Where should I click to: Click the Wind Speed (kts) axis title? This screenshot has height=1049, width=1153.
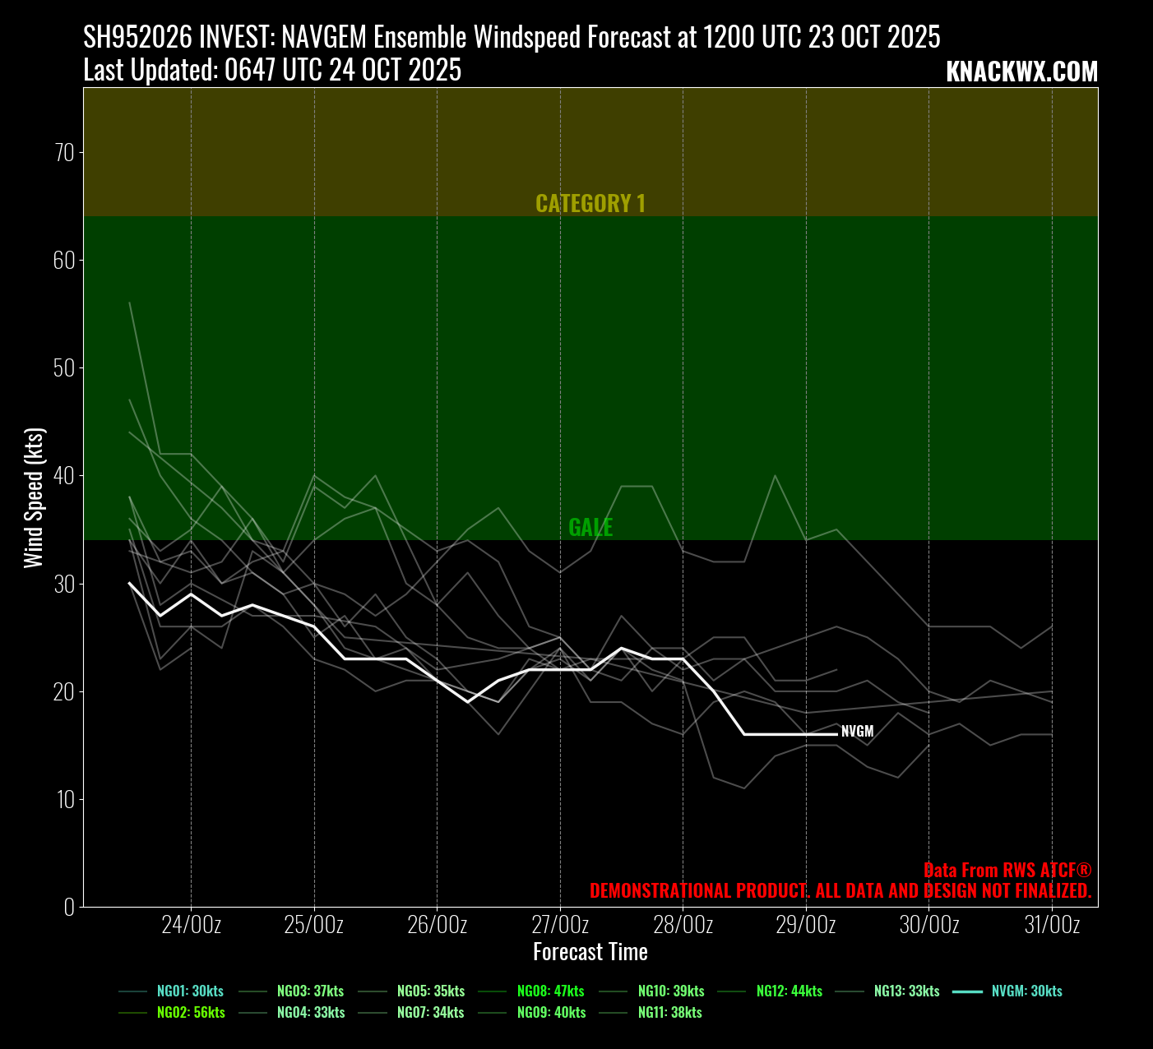coord(33,498)
